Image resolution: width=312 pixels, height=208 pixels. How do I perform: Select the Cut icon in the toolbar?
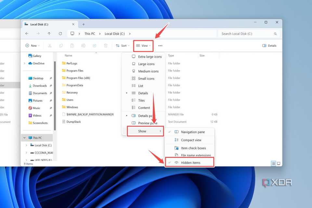point(49,45)
